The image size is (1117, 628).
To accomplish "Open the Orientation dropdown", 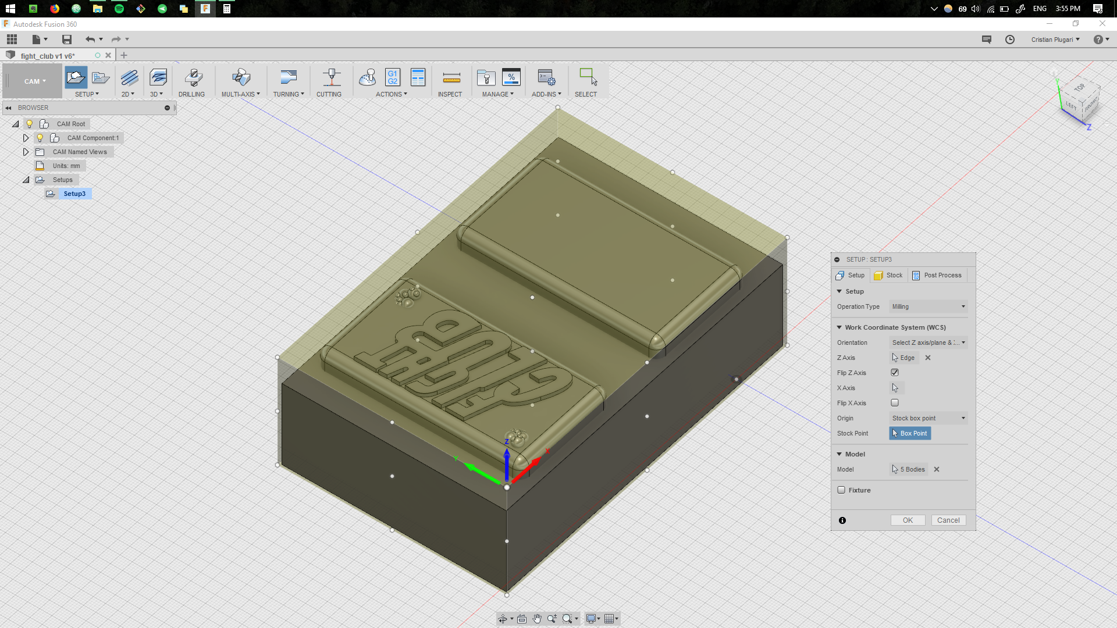I will coord(929,342).
